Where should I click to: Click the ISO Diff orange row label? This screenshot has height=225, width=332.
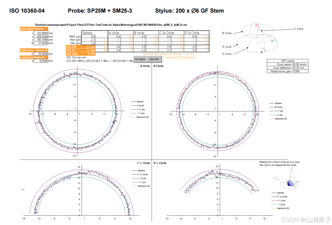coord(74,47)
